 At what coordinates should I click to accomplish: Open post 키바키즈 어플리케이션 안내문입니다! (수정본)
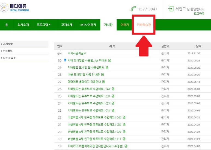coord(96,146)
